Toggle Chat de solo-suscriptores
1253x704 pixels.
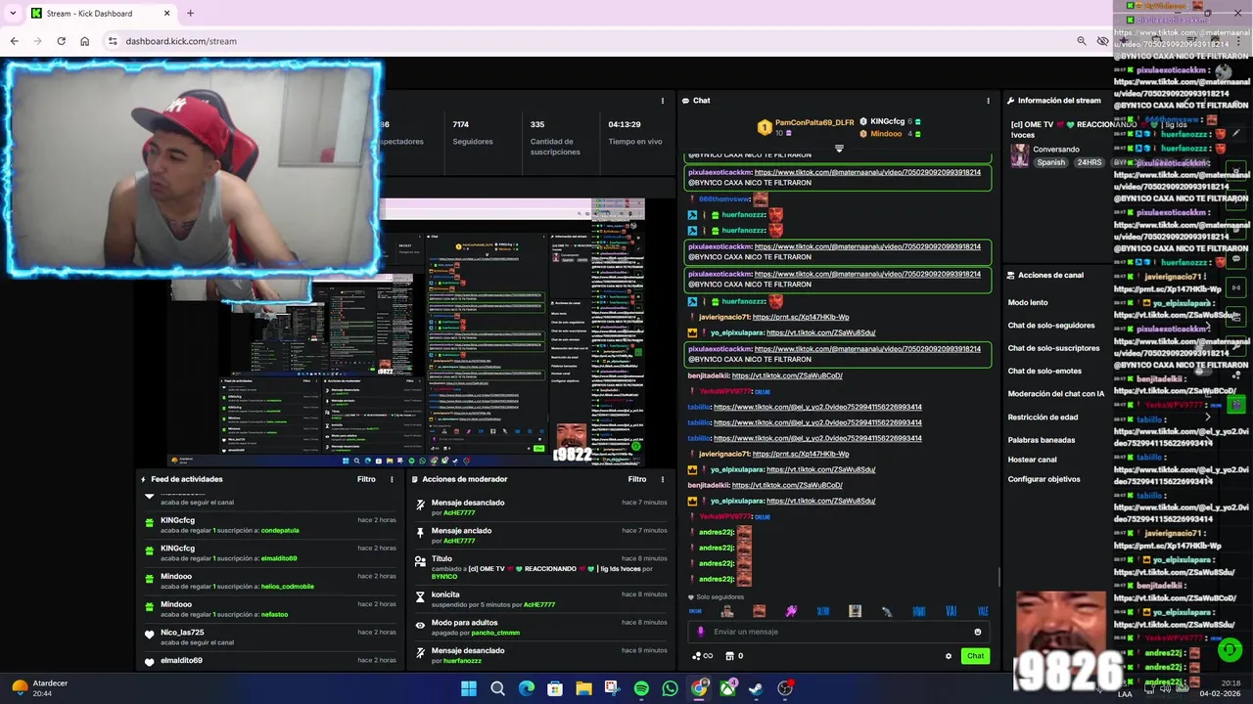(x=1053, y=348)
